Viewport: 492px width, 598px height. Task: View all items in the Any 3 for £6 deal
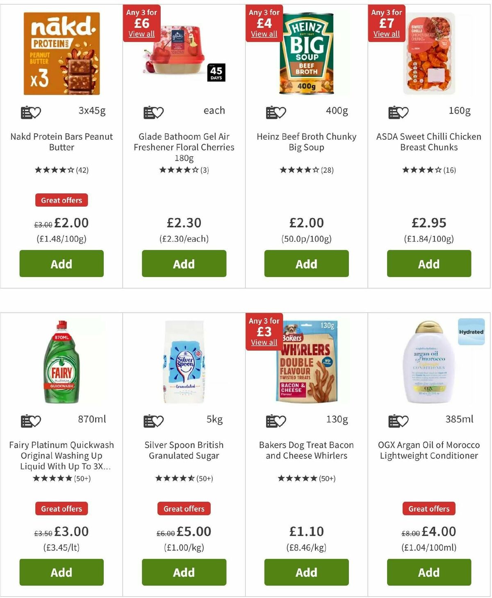(x=141, y=34)
